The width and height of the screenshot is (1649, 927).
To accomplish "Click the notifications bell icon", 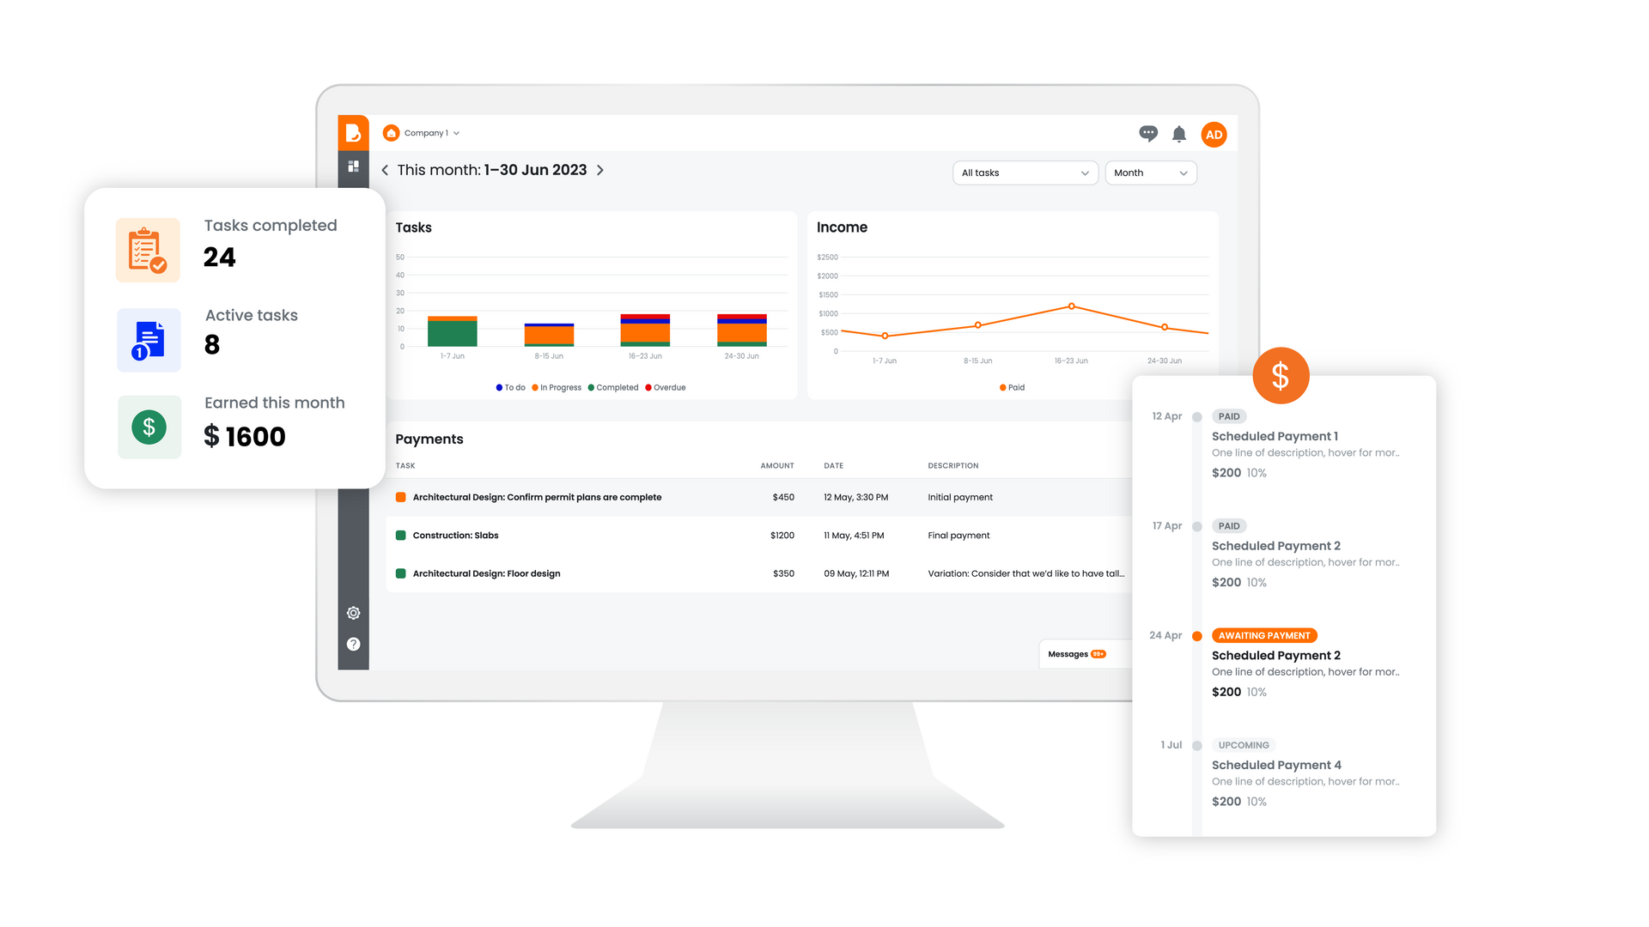I will pyautogui.click(x=1179, y=132).
